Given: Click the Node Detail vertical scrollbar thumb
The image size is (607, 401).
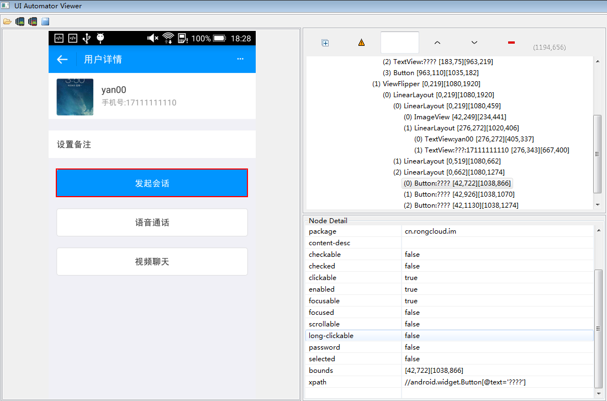Looking at the screenshot, I should 599,329.
